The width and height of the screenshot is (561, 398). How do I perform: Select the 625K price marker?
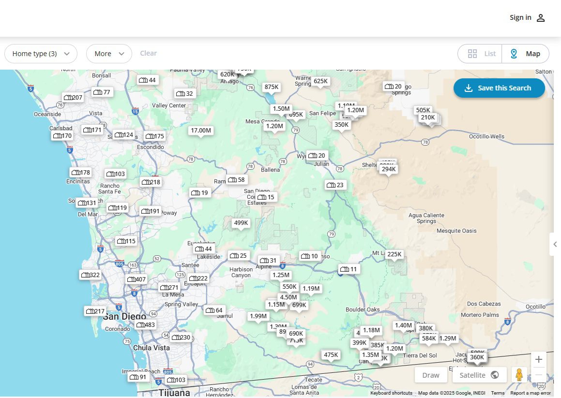pos(320,81)
